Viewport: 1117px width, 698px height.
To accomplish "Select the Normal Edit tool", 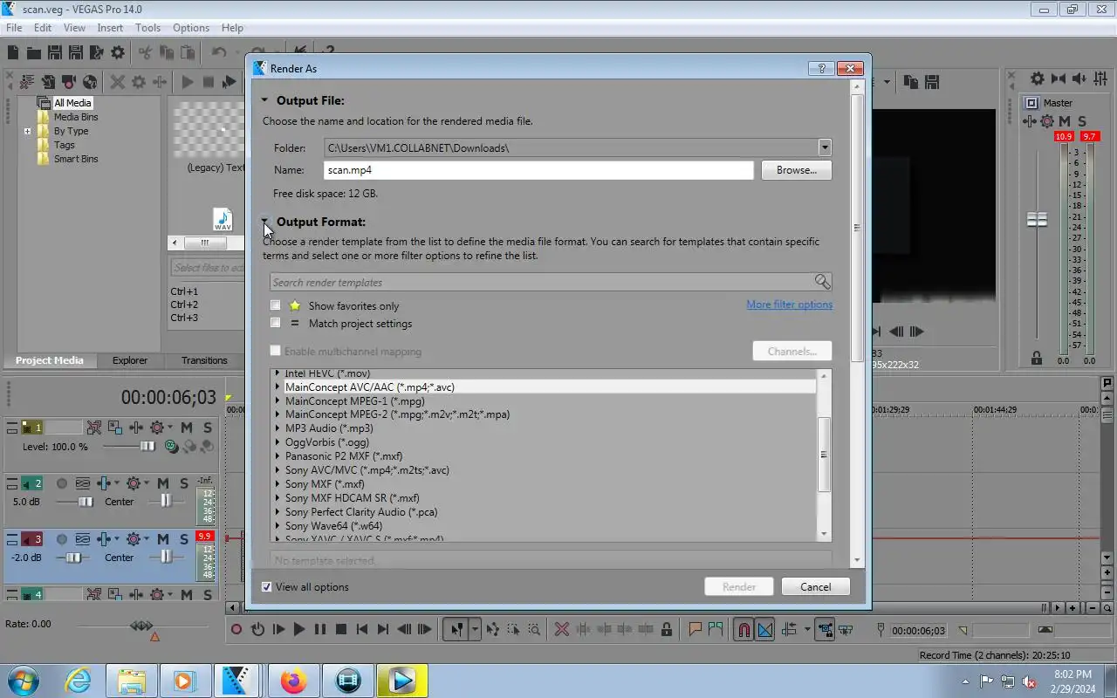I will click(456, 629).
